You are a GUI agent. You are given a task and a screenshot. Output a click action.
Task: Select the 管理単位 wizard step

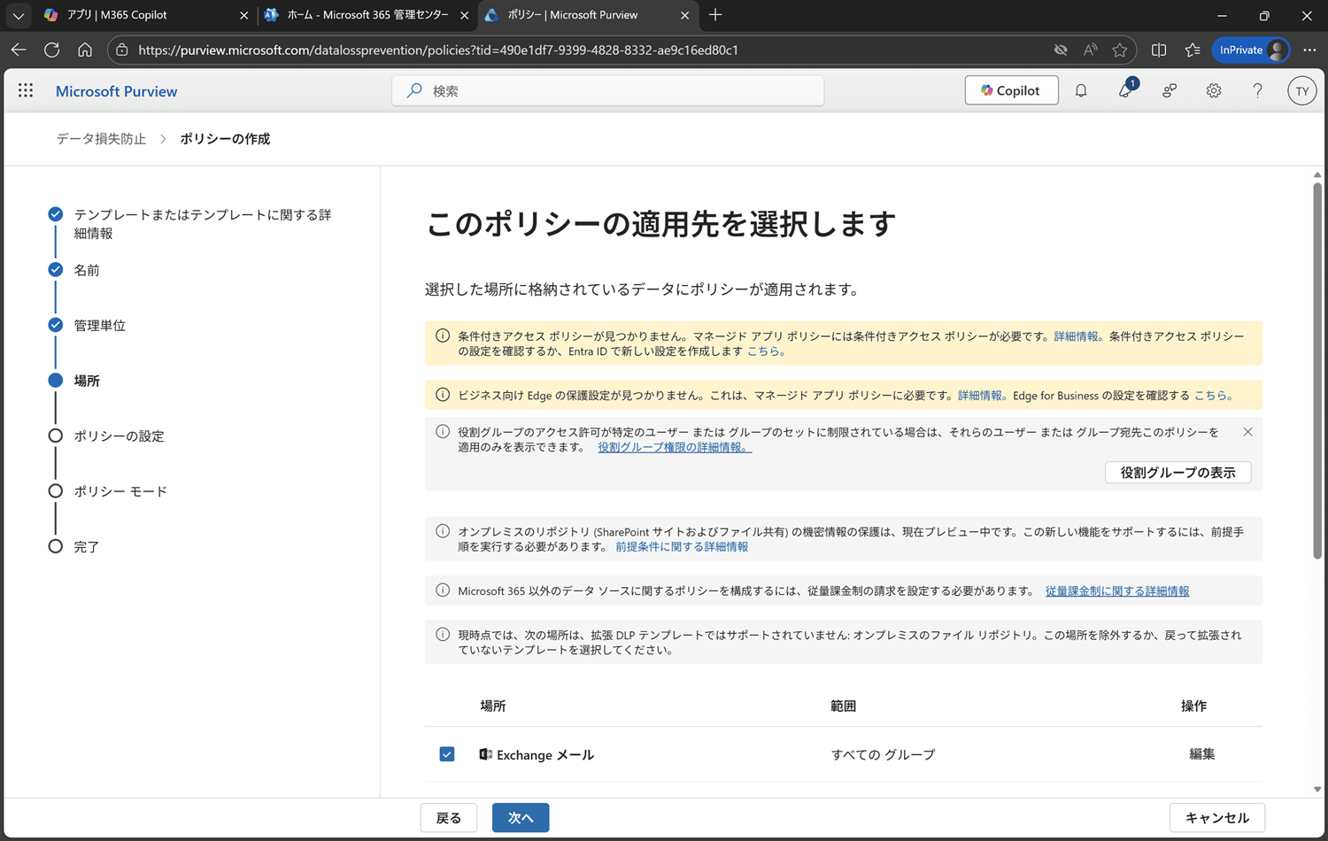[100, 326]
